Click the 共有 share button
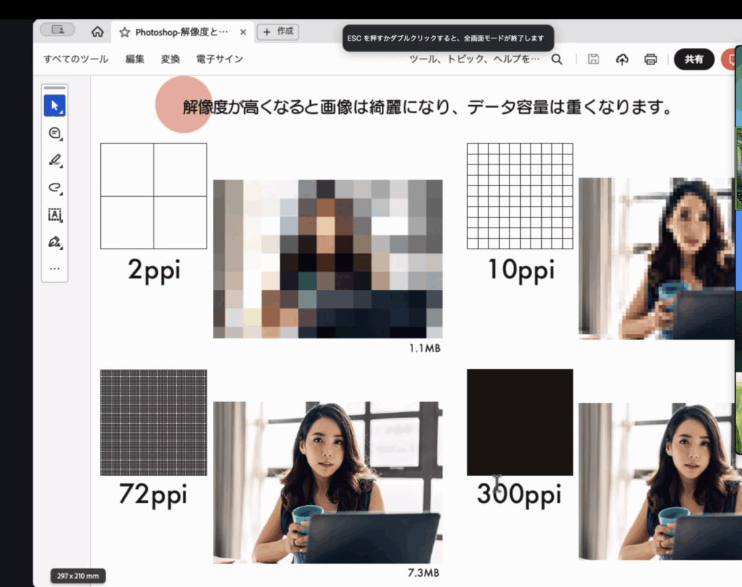742x587 pixels. pos(693,59)
